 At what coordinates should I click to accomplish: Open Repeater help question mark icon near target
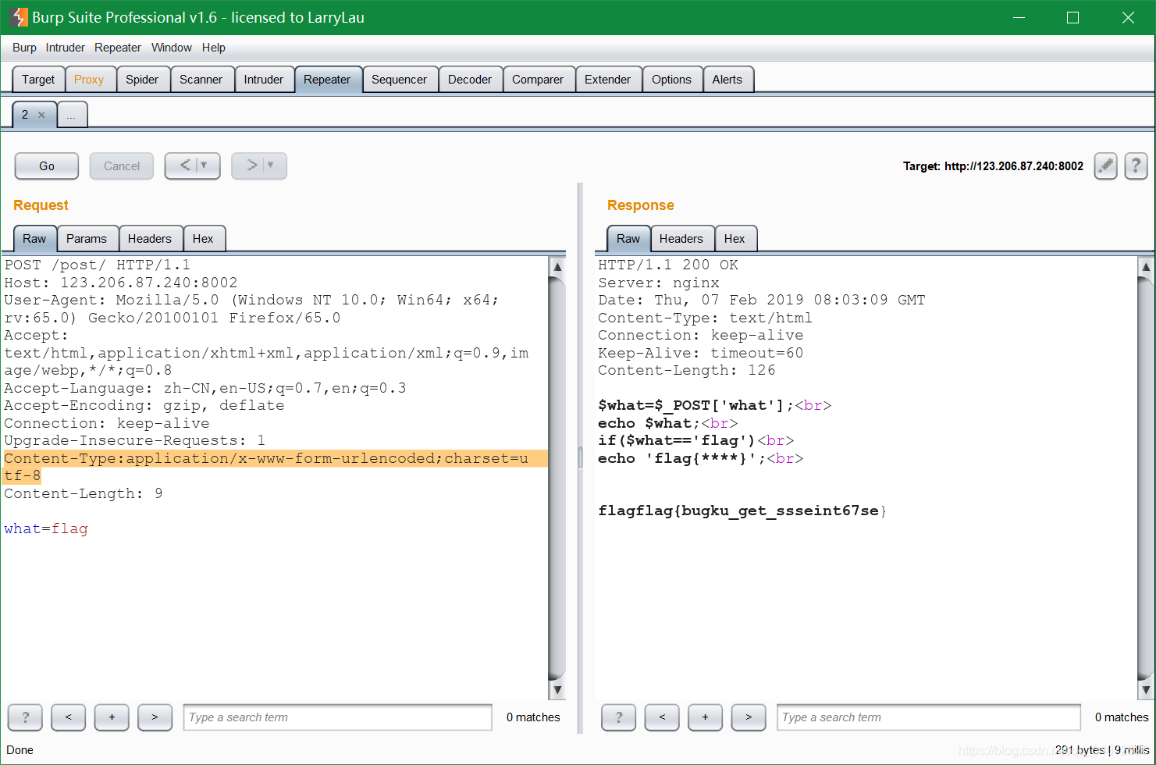pyautogui.click(x=1136, y=165)
